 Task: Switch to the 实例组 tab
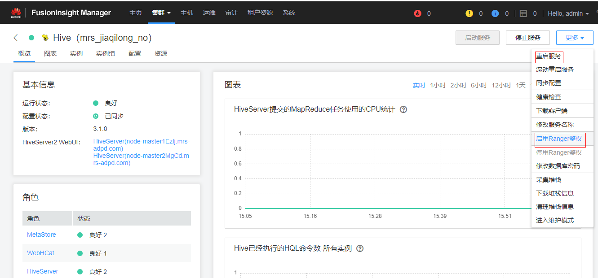[106, 53]
